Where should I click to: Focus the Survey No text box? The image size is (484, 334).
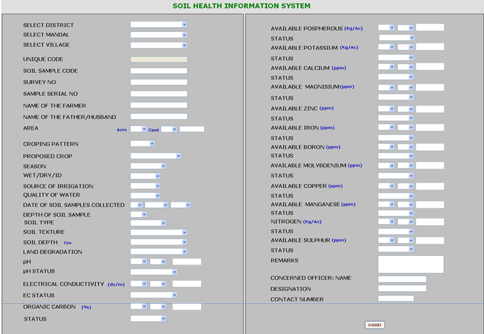coord(159,82)
